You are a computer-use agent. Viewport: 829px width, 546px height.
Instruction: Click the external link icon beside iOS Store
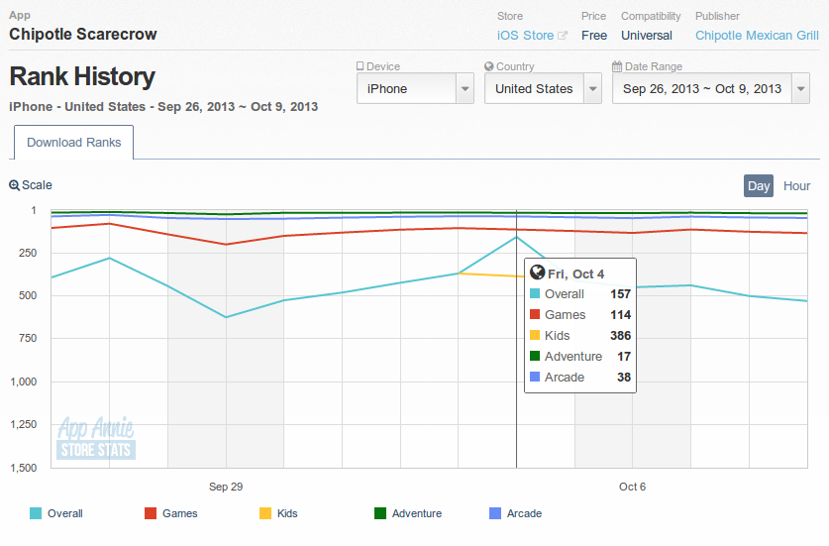(563, 36)
